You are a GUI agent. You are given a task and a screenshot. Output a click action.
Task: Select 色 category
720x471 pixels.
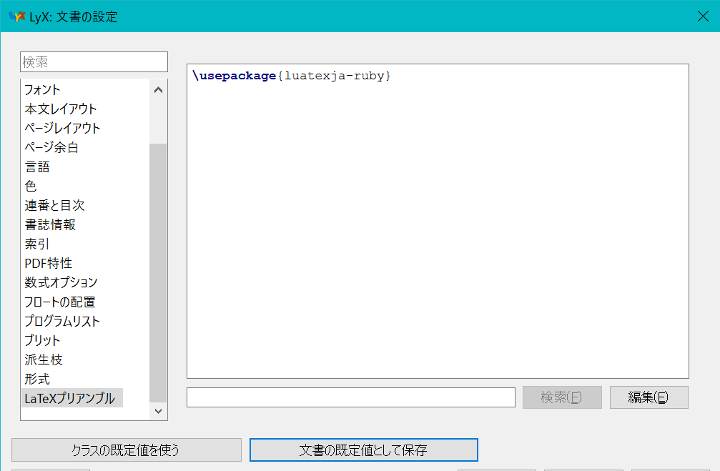point(31,186)
